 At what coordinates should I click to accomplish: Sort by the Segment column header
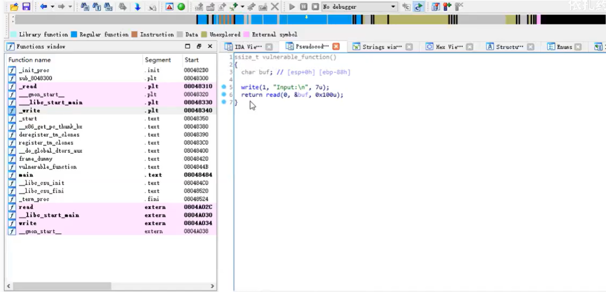pyautogui.click(x=161, y=60)
